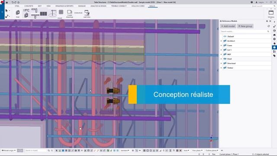The image size is (277, 156).
Task: Toggle visibility of Timber group
Action: [x=225, y=68]
